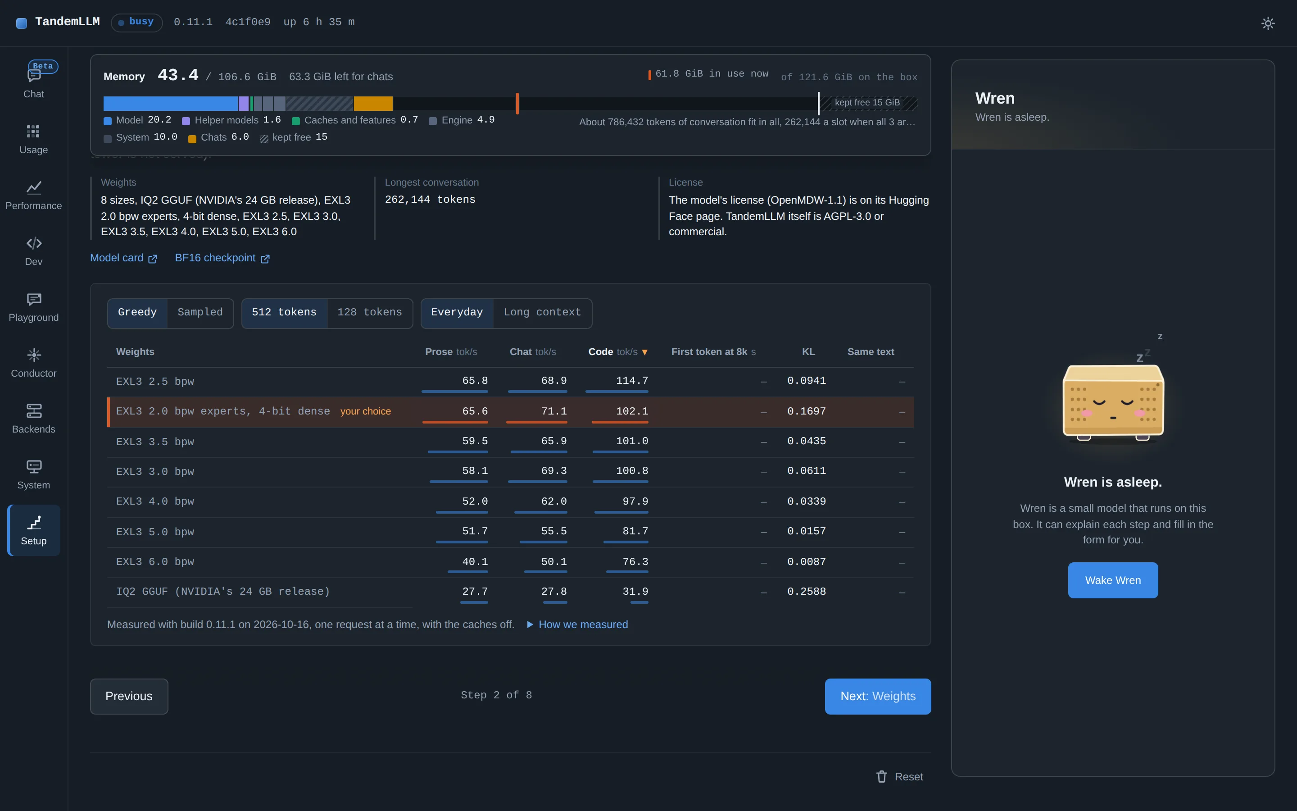Open the Playground sidebar icon

[x=34, y=299]
